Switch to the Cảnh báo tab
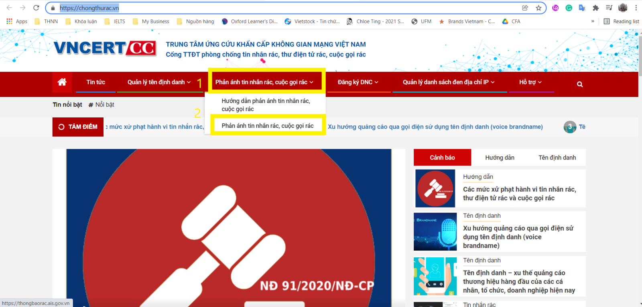The image size is (642, 307). tap(442, 158)
